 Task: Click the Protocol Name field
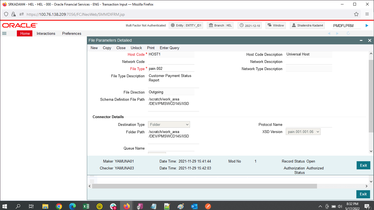pos(309,124)
